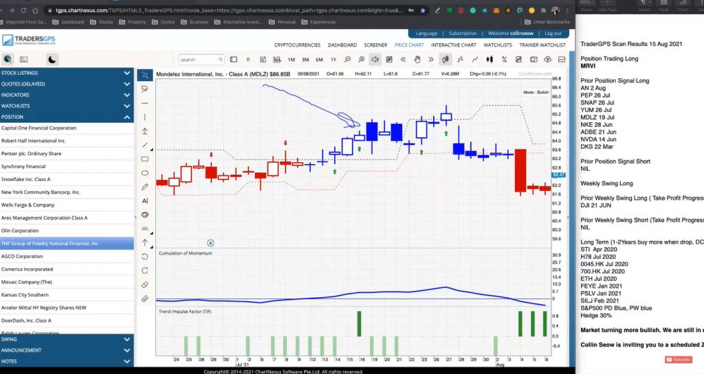Select AGCO Corporation
Screen dimensions: 704x374
pyautogui.click(x=67, y=256)
